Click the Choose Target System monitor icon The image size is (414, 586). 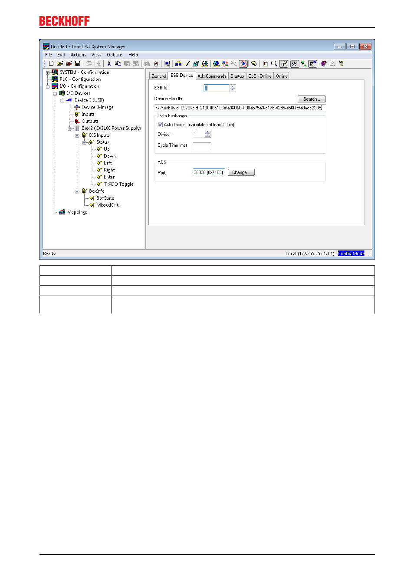click(167, 64)
